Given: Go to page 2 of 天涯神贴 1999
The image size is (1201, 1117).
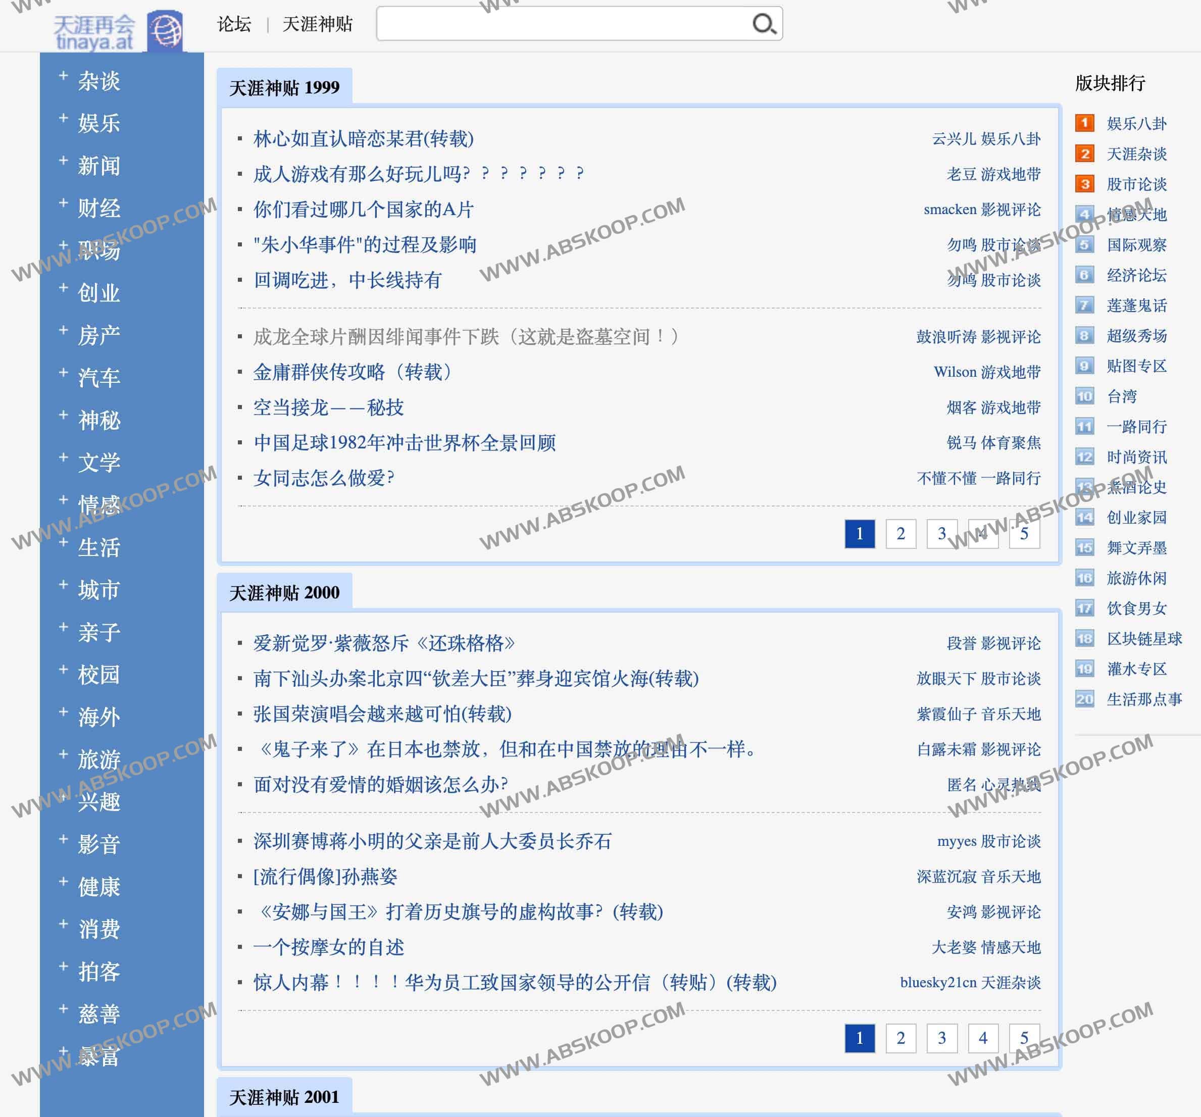Looking at the screenshot, I should (900, 533).
